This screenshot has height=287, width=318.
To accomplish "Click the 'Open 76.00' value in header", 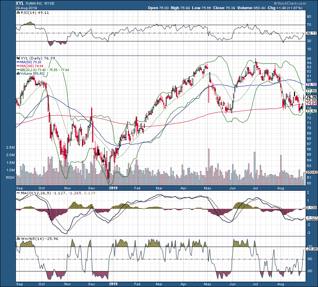I will click(158, 8).
